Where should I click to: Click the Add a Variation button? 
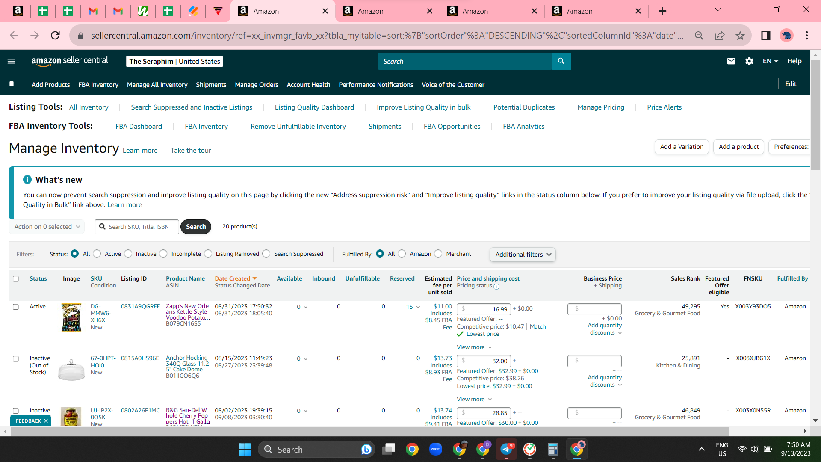point(682,147)
